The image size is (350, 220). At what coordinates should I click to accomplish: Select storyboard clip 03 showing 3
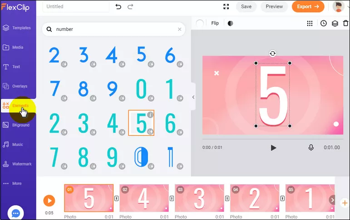(200, 198)
